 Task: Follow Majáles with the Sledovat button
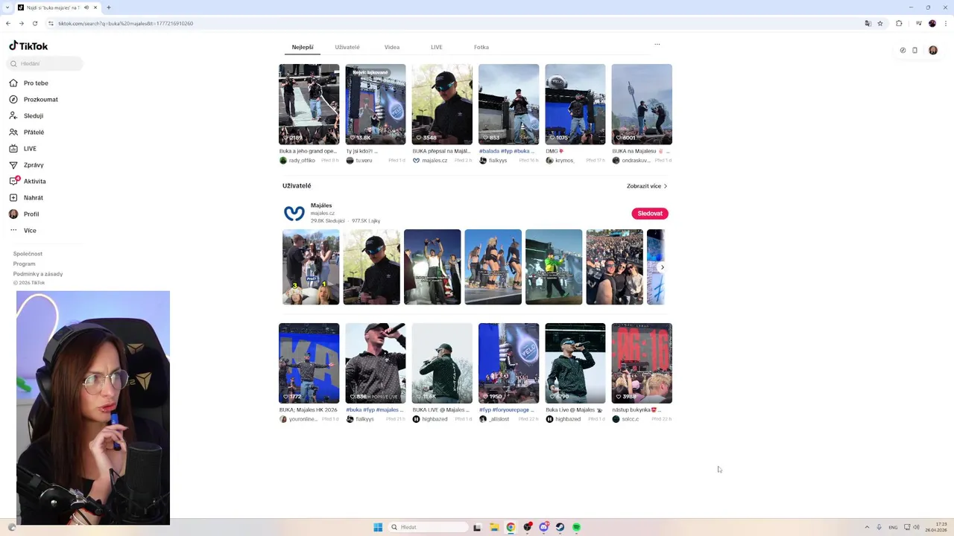[x=650, y=214]
